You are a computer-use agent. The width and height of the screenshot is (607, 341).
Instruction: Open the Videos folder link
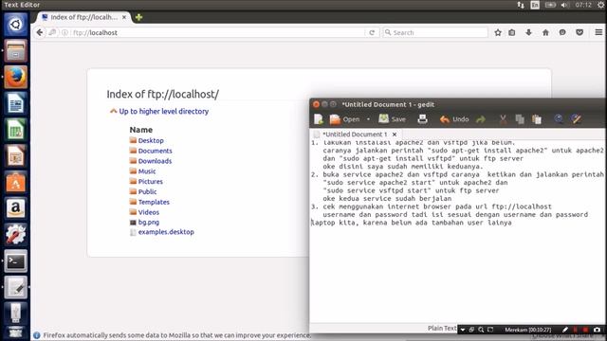149,212
